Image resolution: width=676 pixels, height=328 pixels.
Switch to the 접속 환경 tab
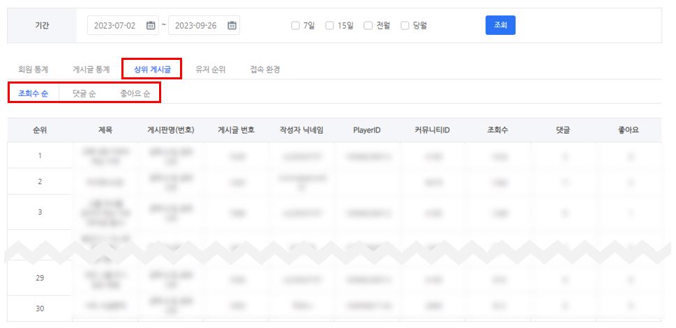(265, 70)
